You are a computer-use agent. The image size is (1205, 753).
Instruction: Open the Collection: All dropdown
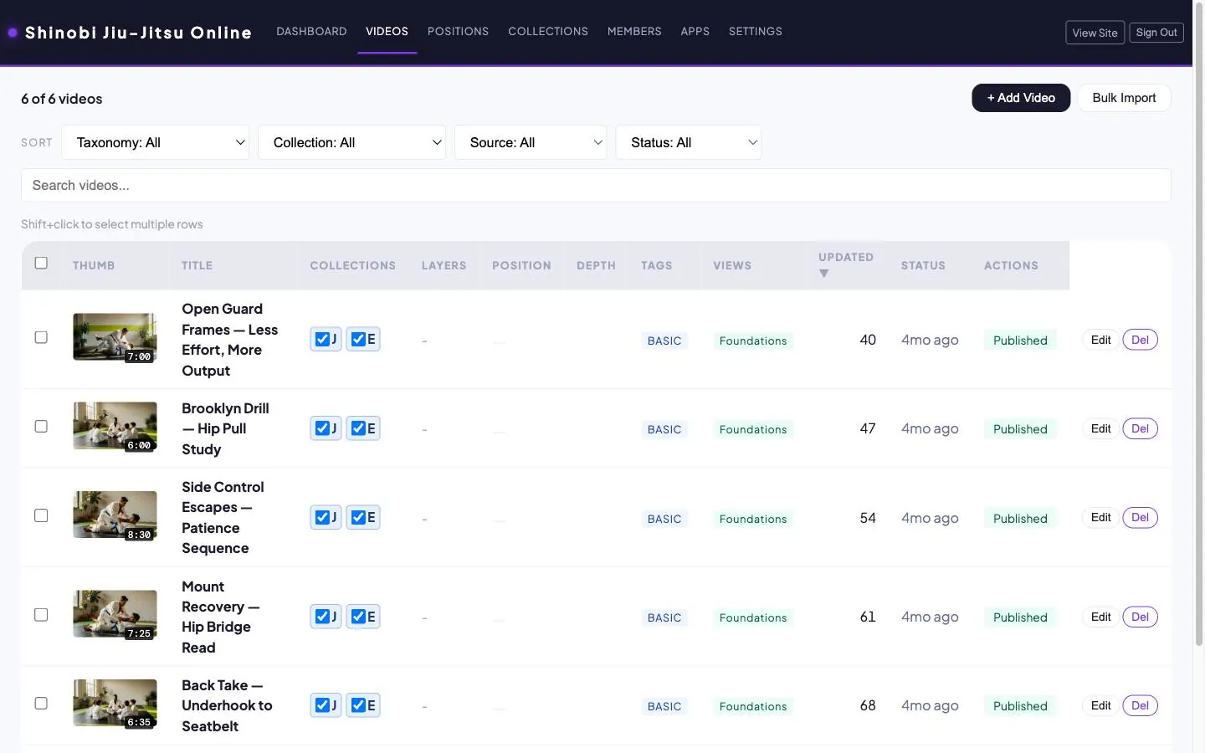pyautogui.click(x=352, y=142)
